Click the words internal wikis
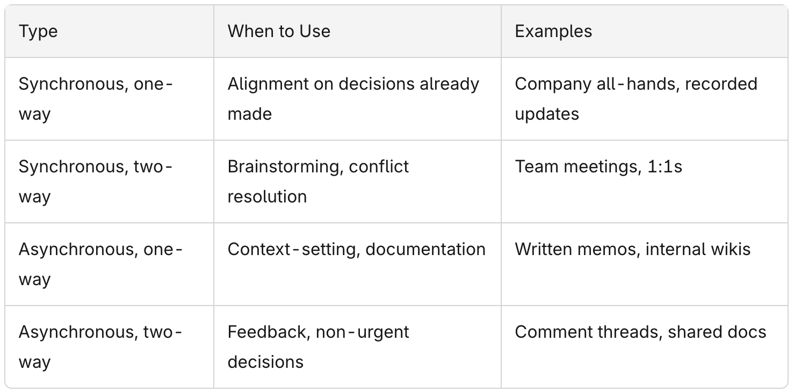 pos(698,249)
